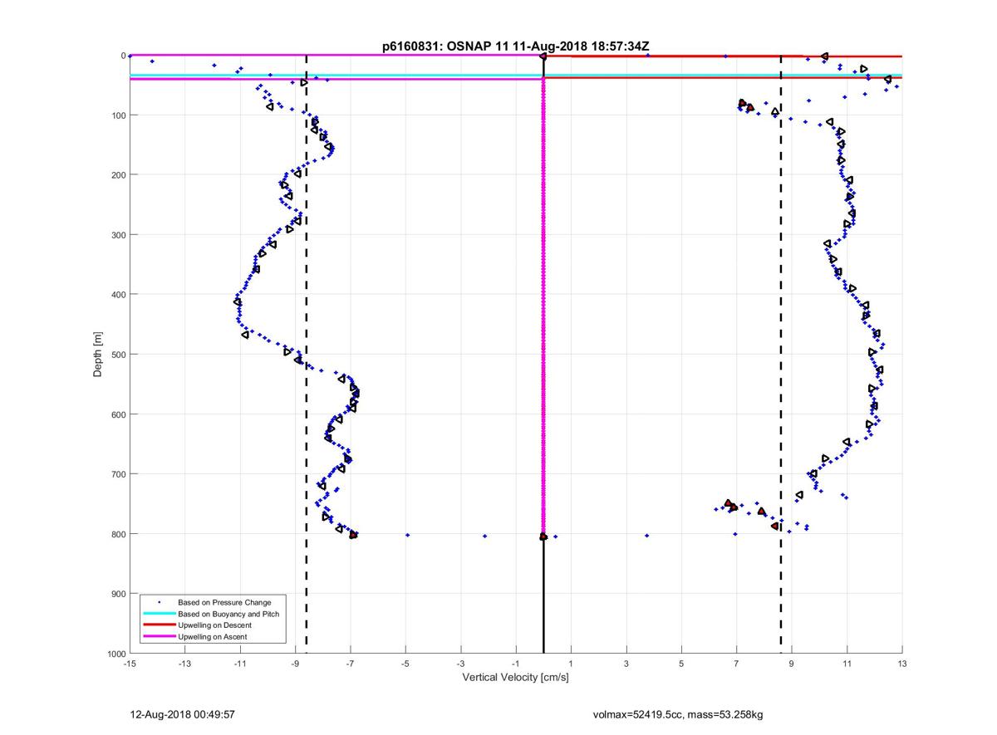This screenshot has height=735, width=997.
Task: Click x-axis tick label -7
Action: [351, 664]
